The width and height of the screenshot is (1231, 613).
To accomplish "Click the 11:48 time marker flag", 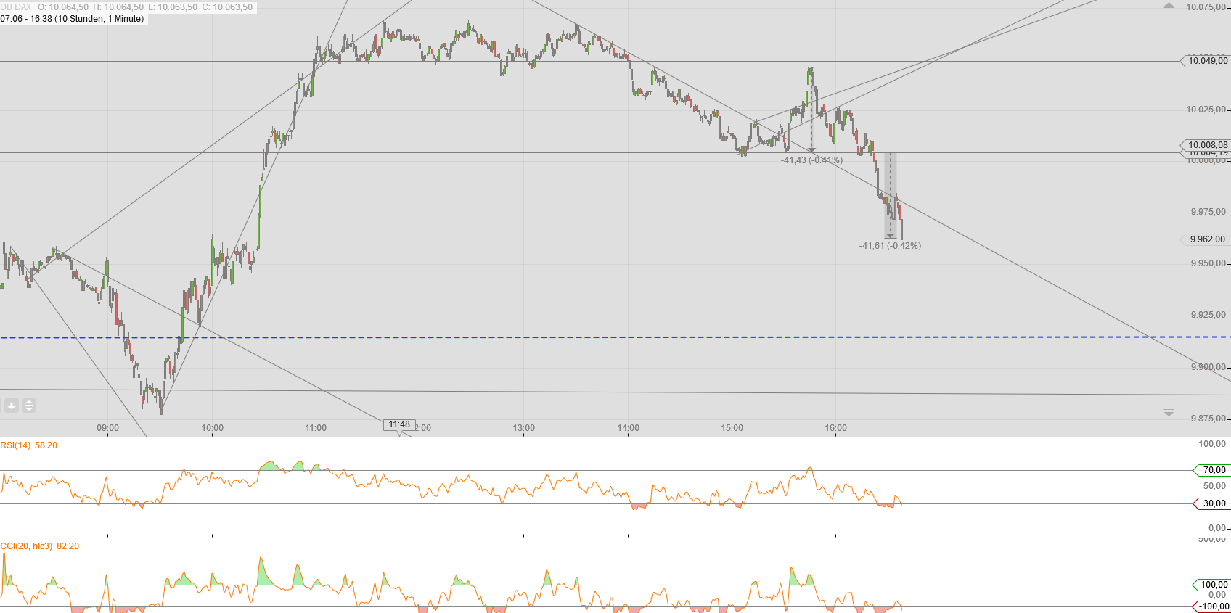I will [399, 425].
